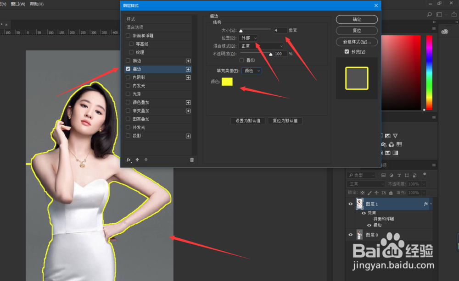Add a Color Lookup grid adjustment icon
459x281 pixels.
tap(399, 144)
